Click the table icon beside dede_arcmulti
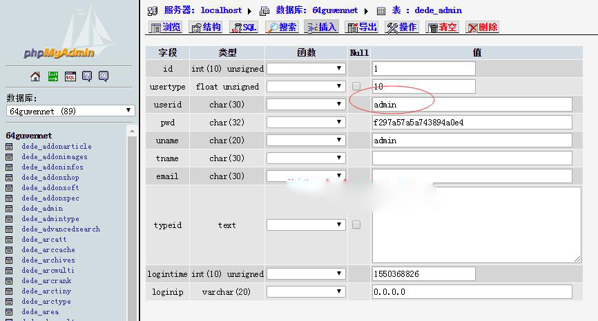Screen dimensions: 598x321 9,271
